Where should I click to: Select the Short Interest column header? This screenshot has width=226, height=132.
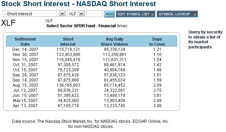(68, 42)
